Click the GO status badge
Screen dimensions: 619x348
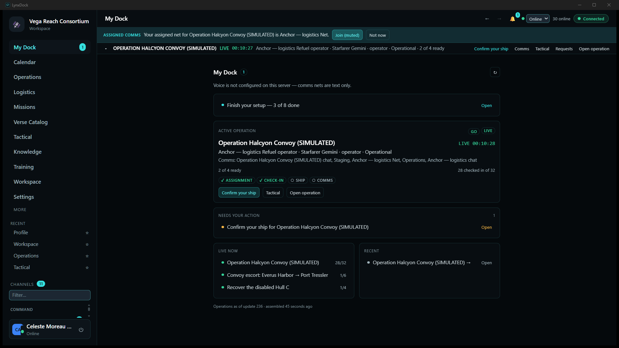[474, 131]
